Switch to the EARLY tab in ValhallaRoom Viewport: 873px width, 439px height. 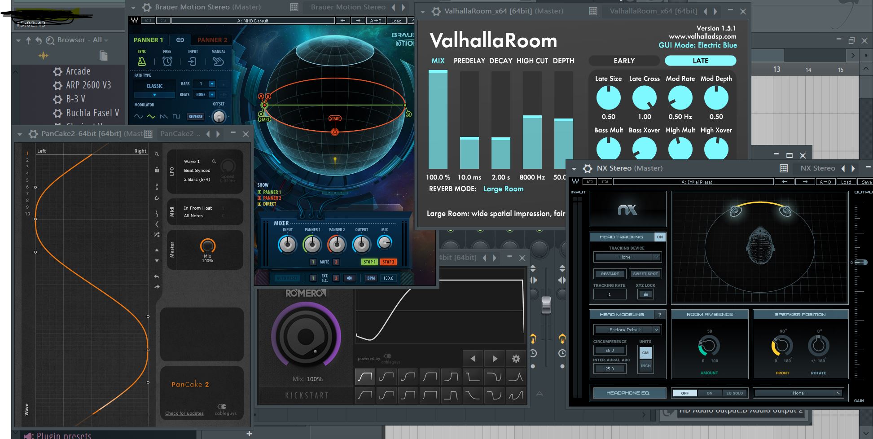click(x=624, y=61)
